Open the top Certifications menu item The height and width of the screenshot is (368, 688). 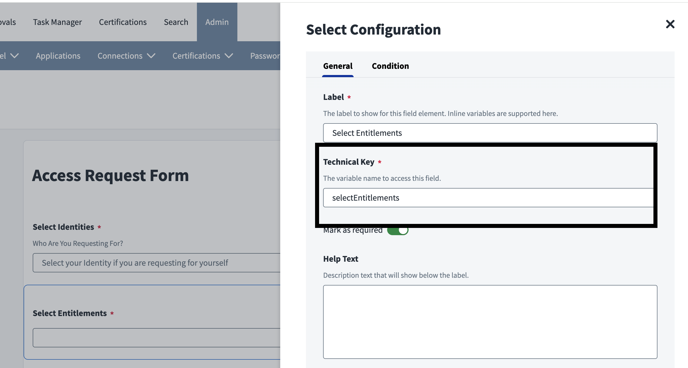tap(123, 22)
